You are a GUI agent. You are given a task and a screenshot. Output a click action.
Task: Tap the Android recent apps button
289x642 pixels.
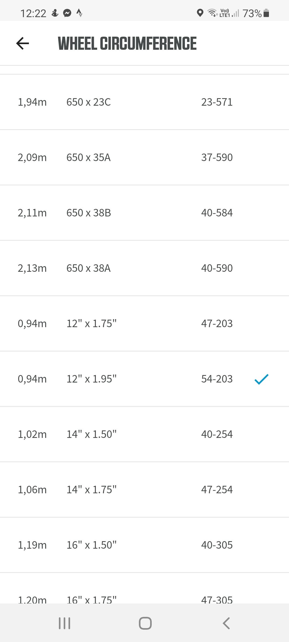click(64, 623)
